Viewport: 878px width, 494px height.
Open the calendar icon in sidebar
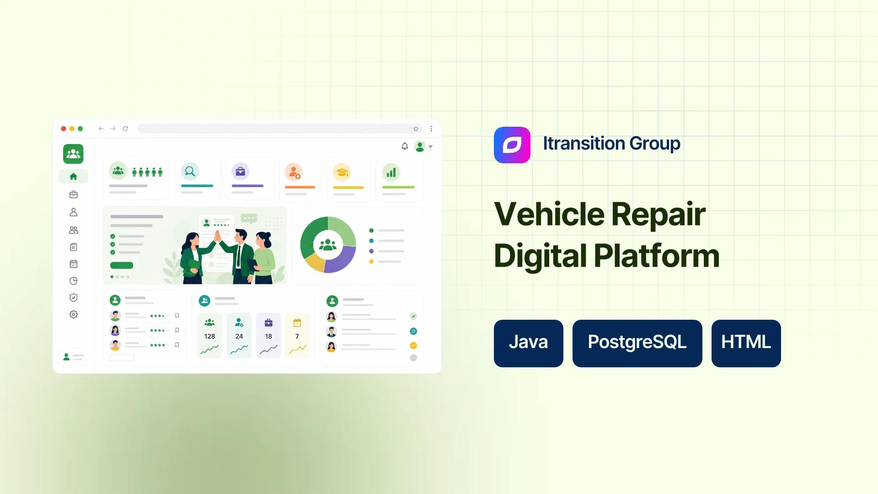click(73, 264)
